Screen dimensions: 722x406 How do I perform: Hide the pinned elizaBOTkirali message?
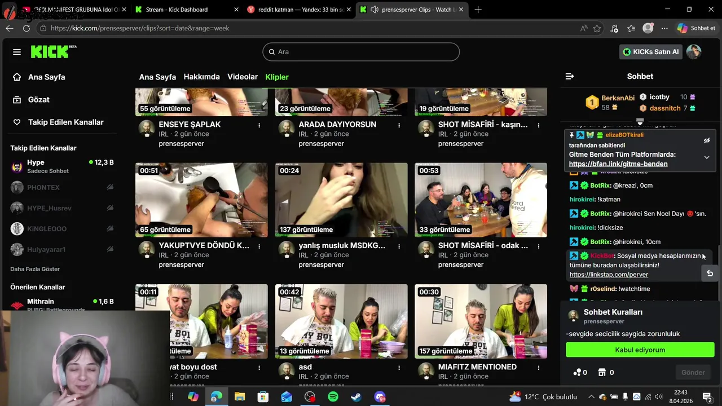[x=707, y=140]
